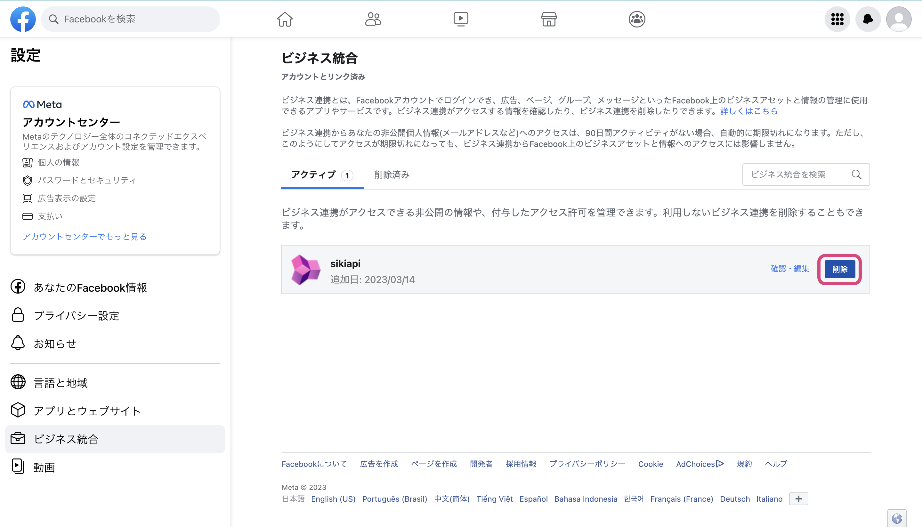
Task: Open the ヘルプ footer link
Action: point(776,464)
